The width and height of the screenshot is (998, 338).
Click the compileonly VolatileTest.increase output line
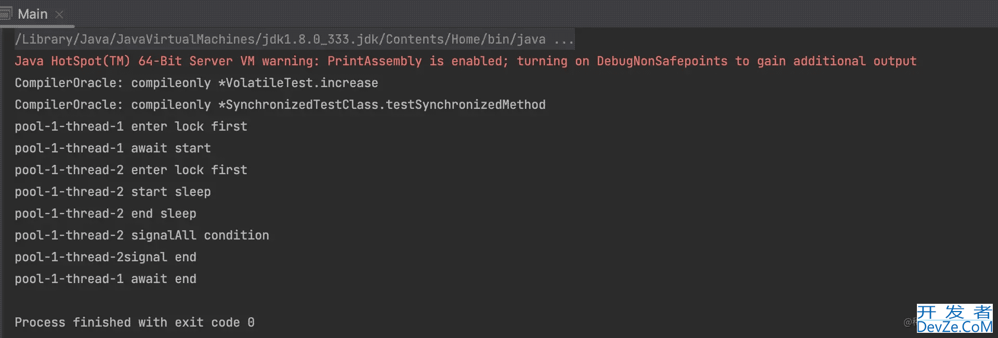pyautogui.click(x=196, y=83)
